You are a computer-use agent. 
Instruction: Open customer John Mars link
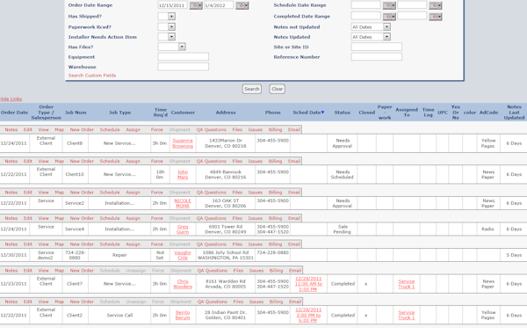point(183,175)
